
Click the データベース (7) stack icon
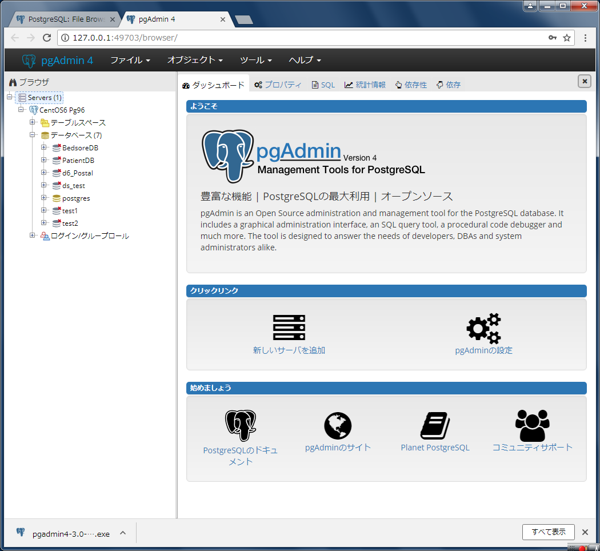[45, 135]
